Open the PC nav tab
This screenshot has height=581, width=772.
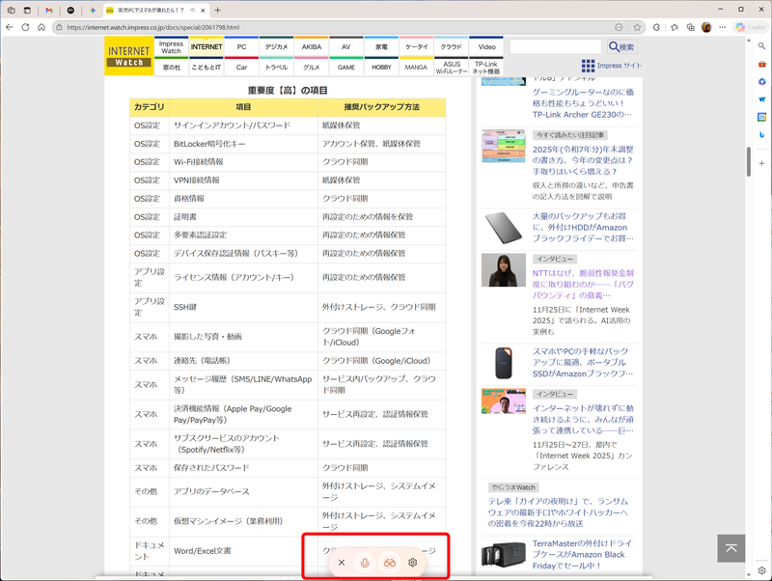pos(241,46)
